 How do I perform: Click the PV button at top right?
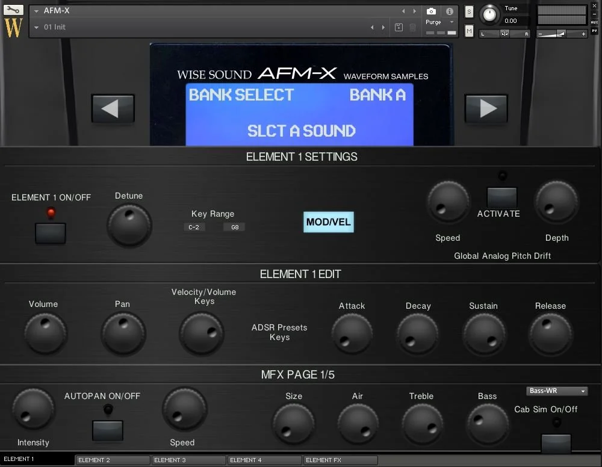594,31
